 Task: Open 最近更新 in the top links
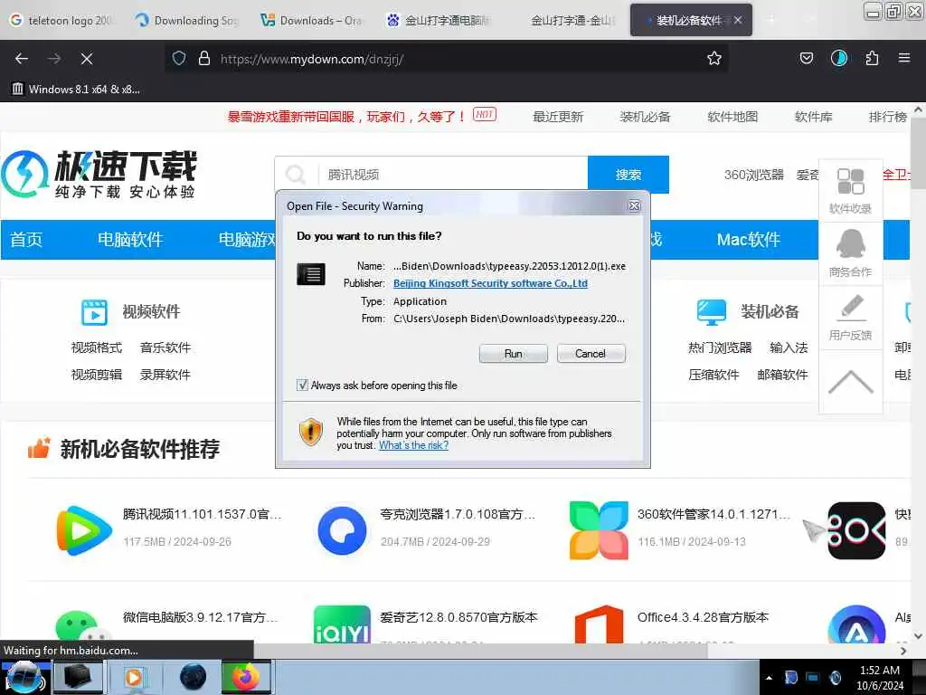point(557,117)
